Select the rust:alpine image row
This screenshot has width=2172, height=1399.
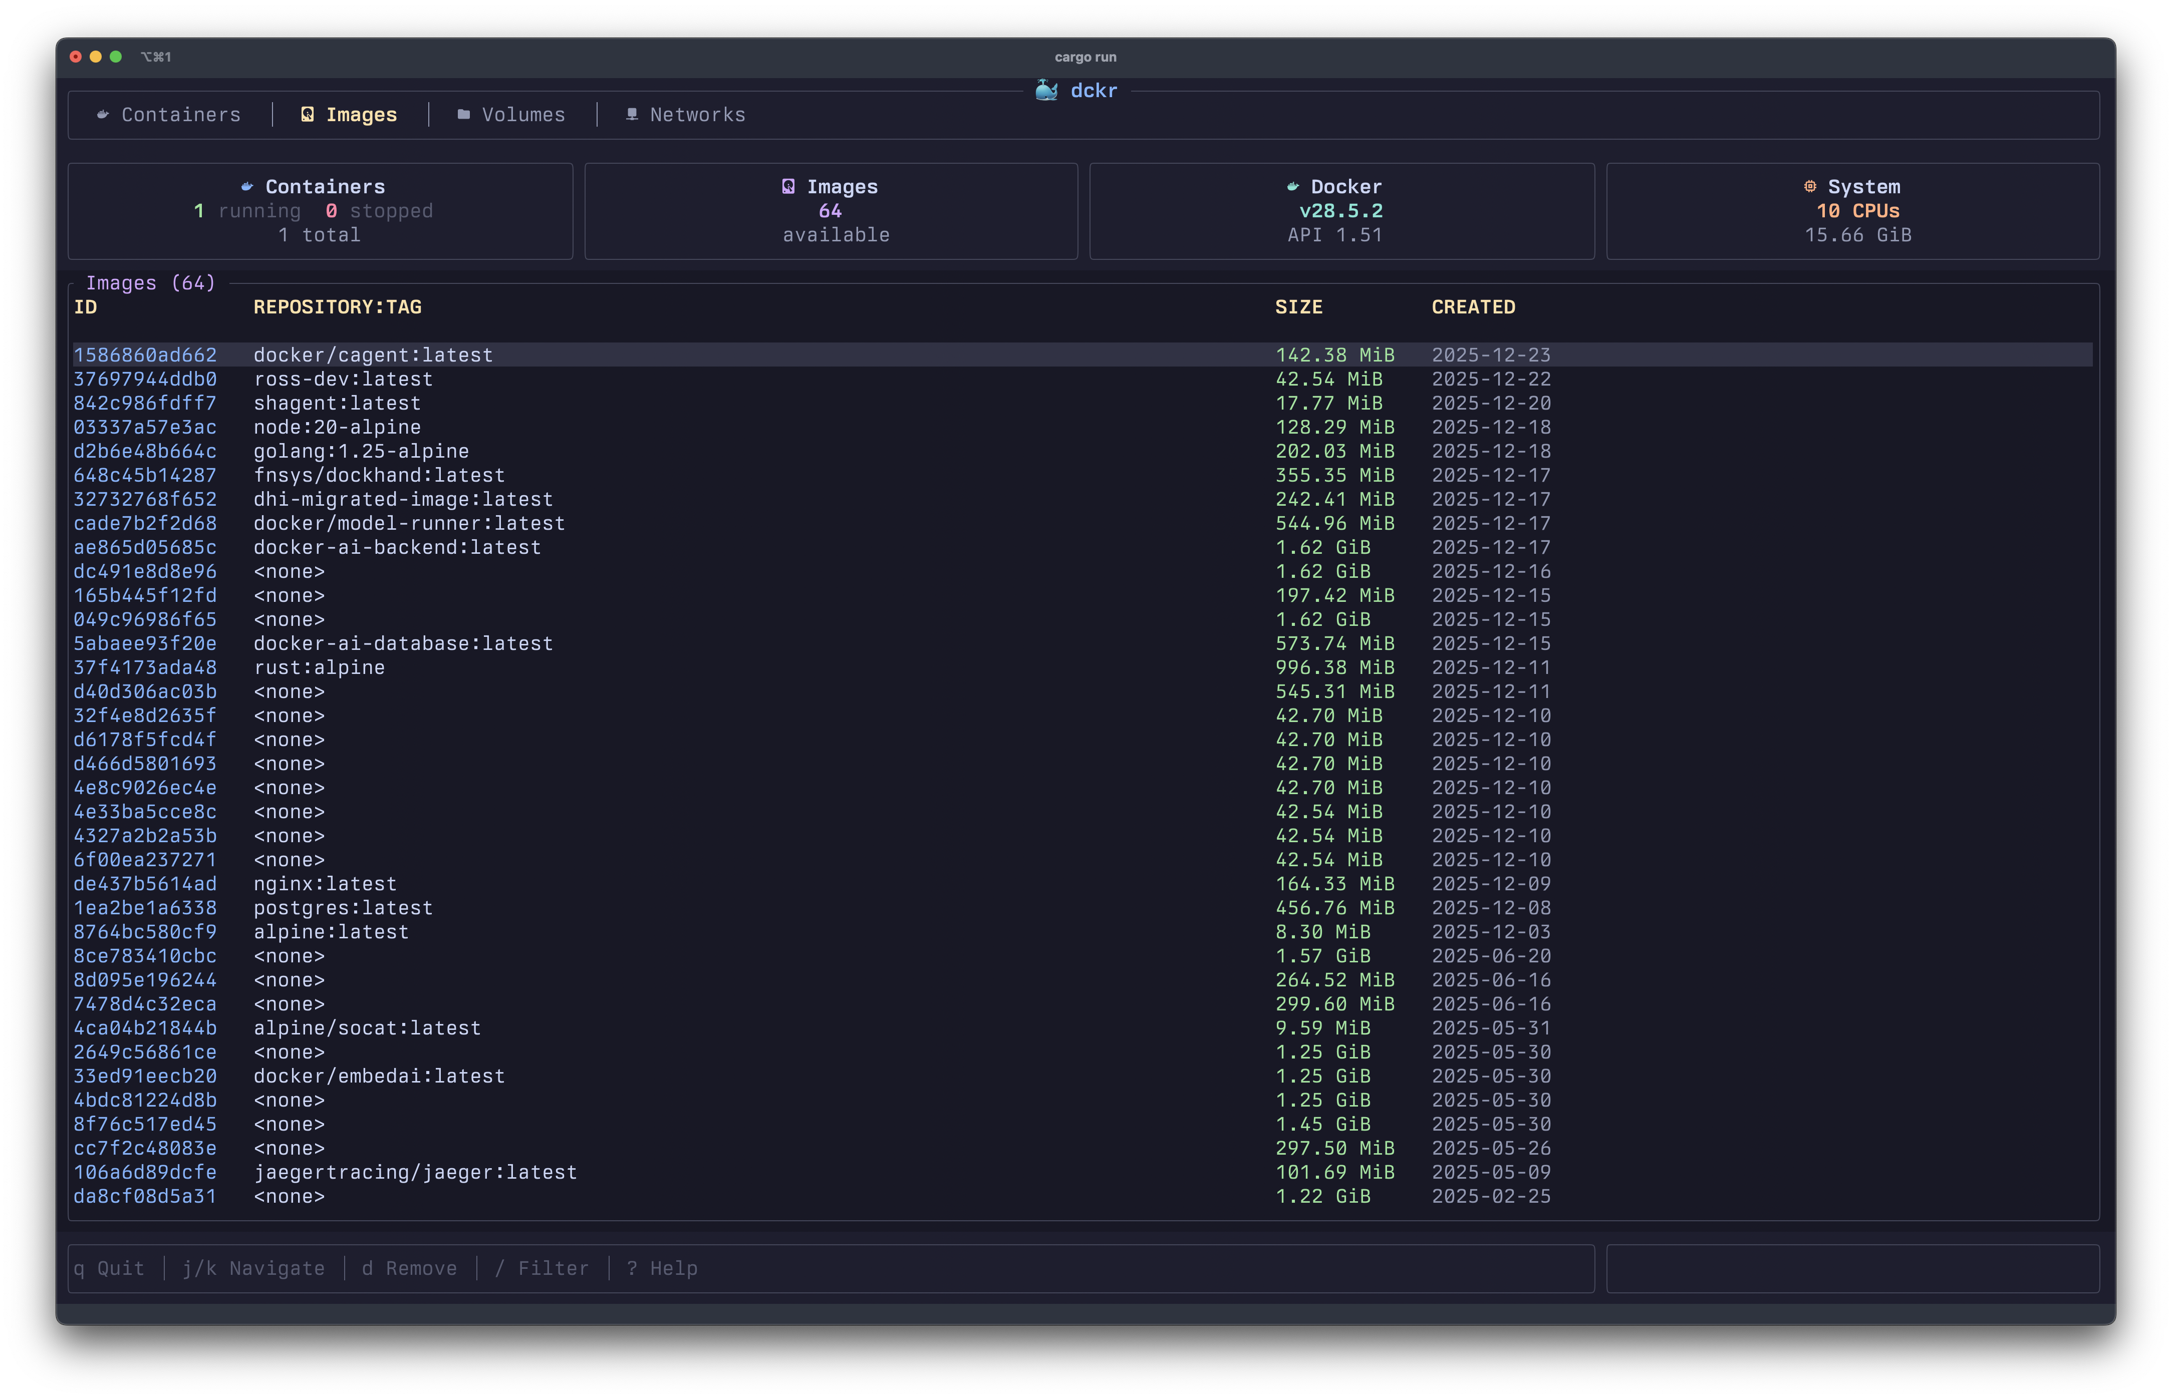pyautogui.click(x=319, y=668)
